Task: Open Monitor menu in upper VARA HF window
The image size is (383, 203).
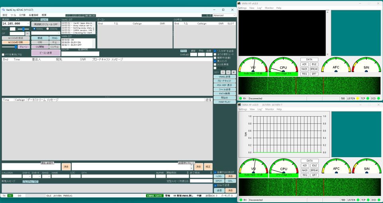Action: 269,8
